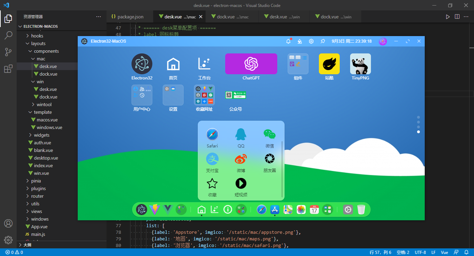Click the errors and warnings status indicator
This screenshot has width=474, height=256.
pos(14,252)
